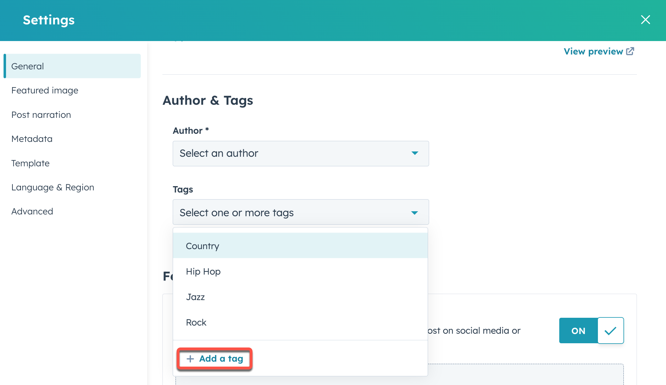Select Rock in the tags list
This screenshot has width=666, height=385.
[196, 322]
